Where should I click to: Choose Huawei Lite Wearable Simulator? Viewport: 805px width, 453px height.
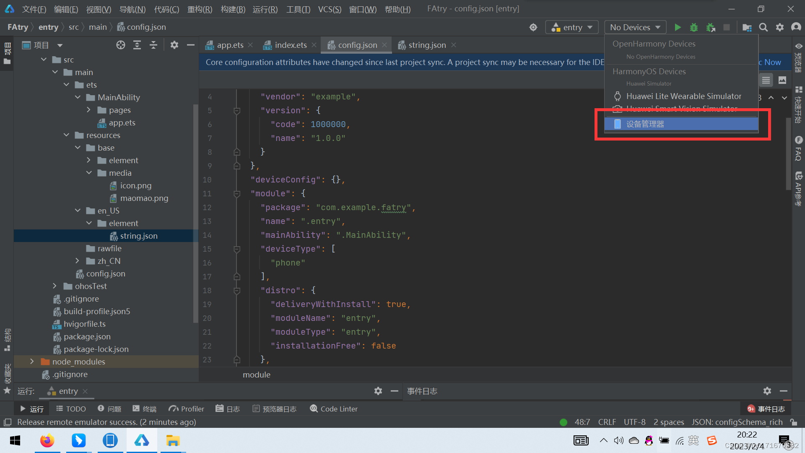tap(683, 96)
